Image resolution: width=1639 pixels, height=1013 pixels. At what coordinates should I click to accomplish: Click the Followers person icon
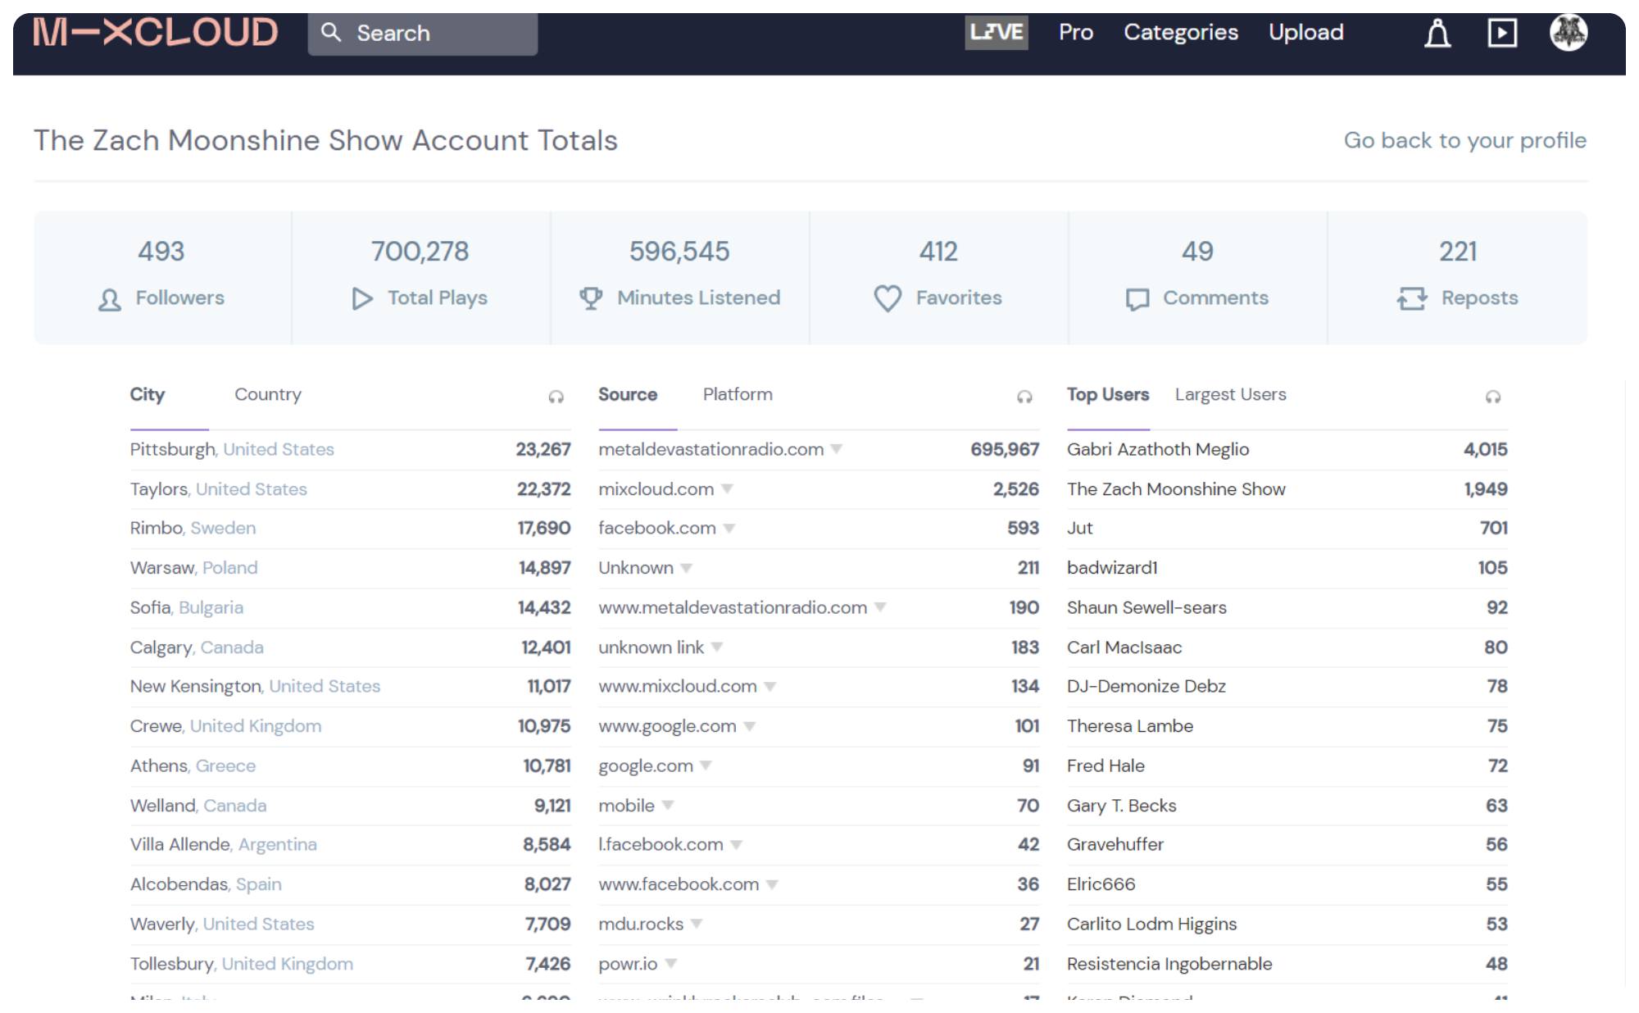[x=110, y=299]
